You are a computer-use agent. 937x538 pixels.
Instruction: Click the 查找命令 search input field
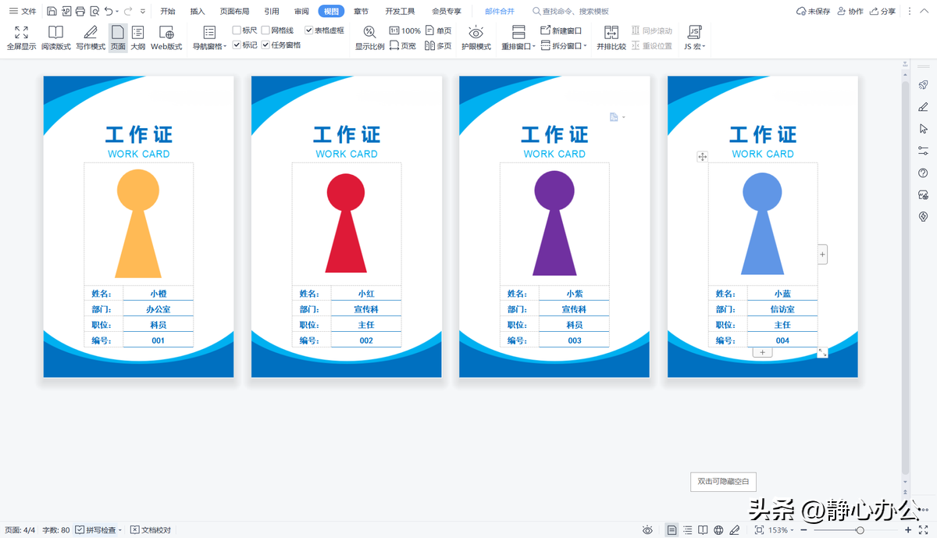pos(576,12)
